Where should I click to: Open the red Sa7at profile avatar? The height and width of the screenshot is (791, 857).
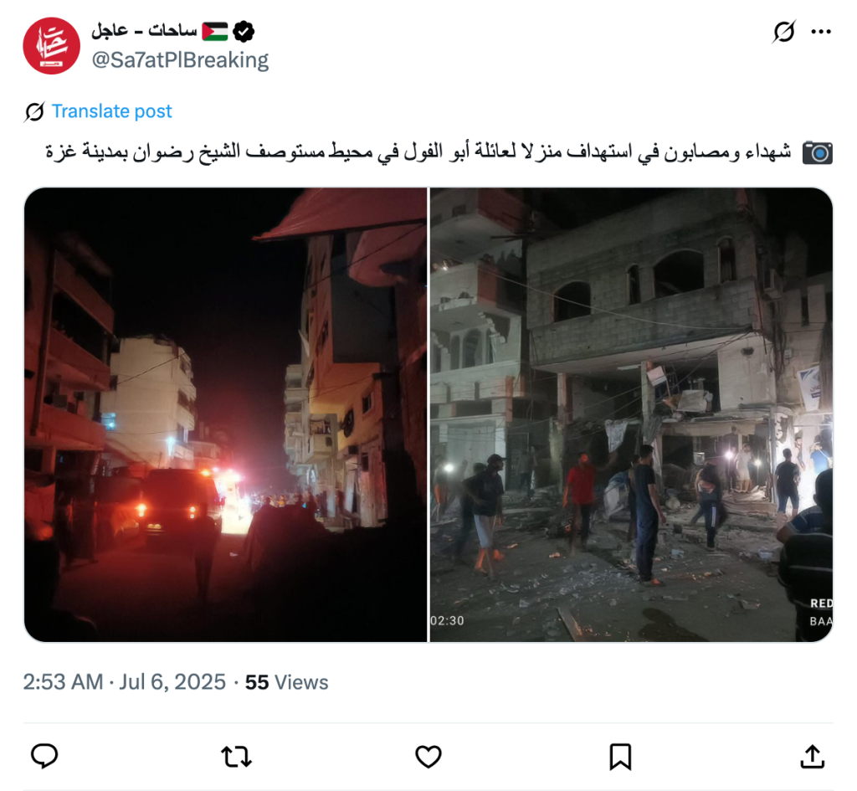click(x=51, y=45)
